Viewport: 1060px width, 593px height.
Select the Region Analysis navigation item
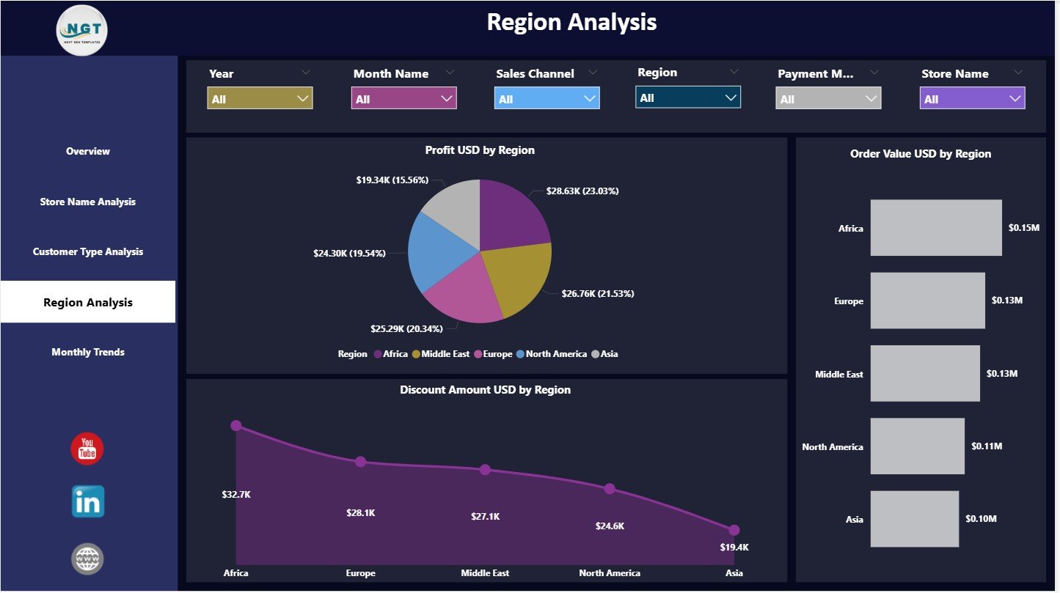click(87, 301)
